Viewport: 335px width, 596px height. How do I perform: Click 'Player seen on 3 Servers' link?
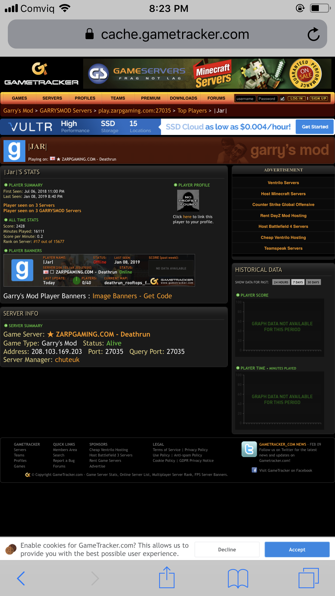pos(29,205)
